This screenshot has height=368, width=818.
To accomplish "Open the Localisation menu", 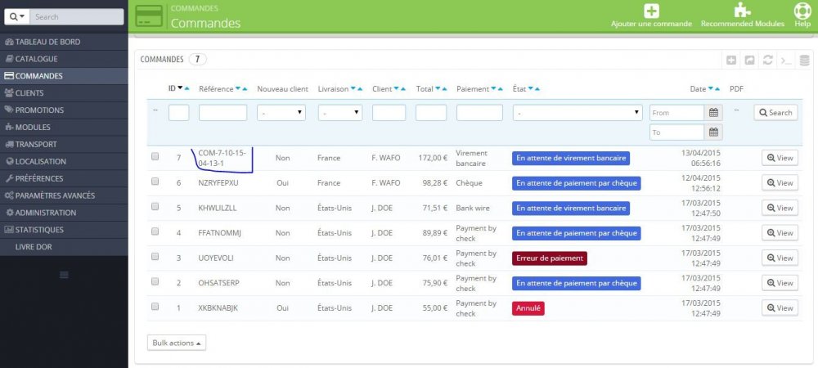I will click(64, 162).
